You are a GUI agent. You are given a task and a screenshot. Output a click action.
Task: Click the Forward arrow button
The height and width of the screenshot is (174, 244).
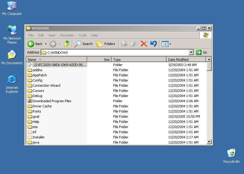coord(53,44)
